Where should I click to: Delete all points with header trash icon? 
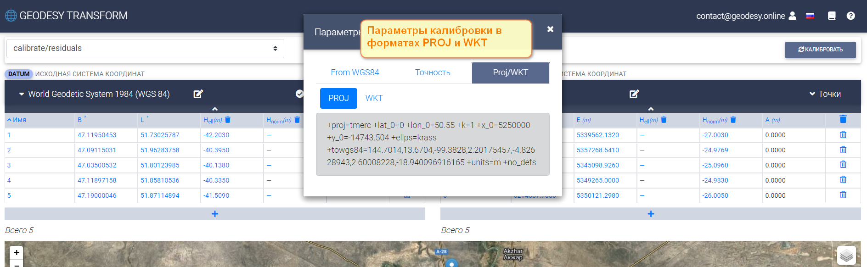tap(843, 119)
